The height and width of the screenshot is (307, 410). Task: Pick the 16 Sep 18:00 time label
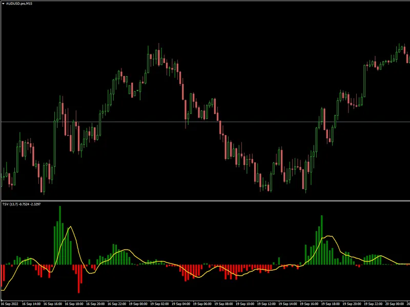click(74, 304)
